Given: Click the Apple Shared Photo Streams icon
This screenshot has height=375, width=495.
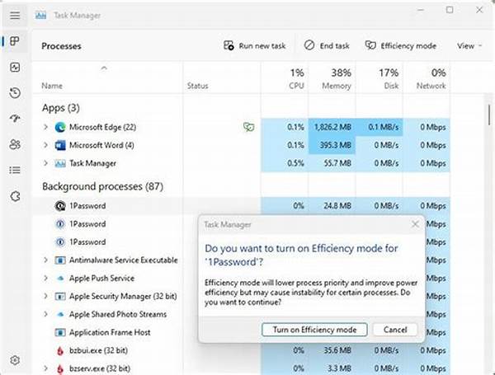Looking at the screenshot, I should pyautogui.click(x=60, y=315).
